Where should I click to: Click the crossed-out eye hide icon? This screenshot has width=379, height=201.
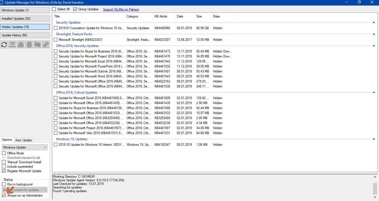[37, 44]
